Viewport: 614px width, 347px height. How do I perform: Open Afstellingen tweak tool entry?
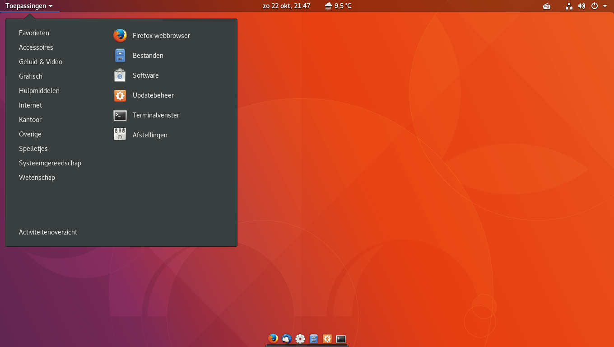point(149,135)
